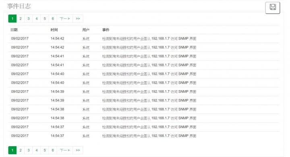Click the 用户 column header
This screenshot has height=157, width=290.
tap(86, 30)
